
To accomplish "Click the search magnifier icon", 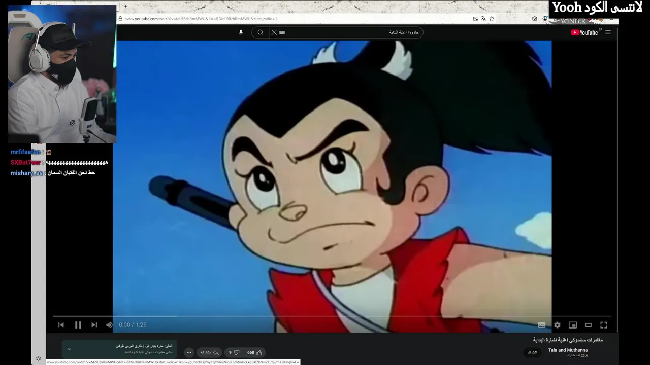I will (260, 32).
